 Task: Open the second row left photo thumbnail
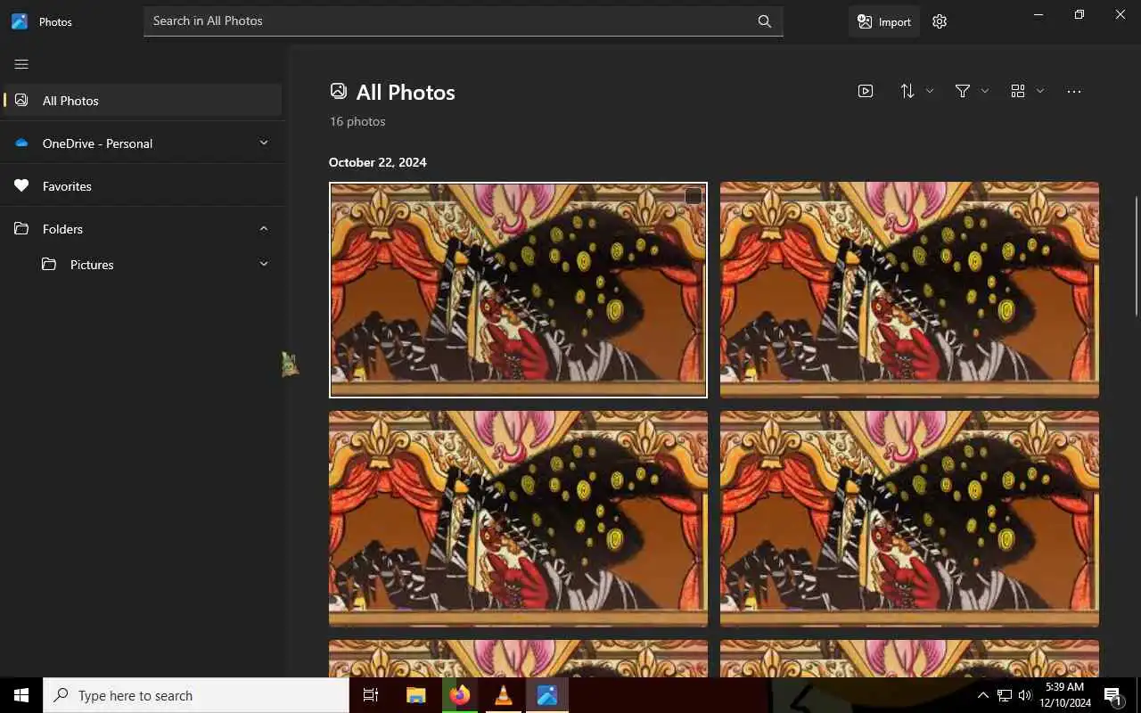(518, 519)
